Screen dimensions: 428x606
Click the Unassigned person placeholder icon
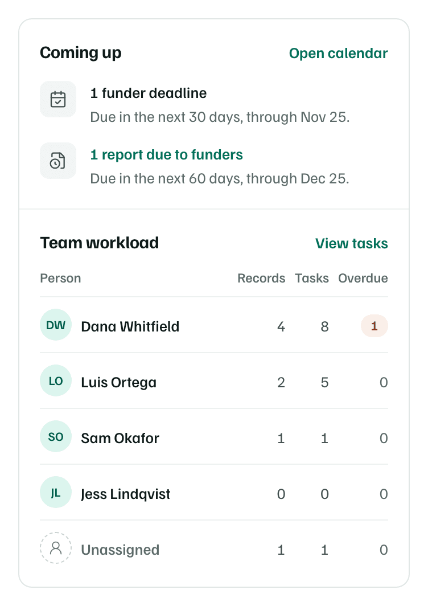[56, 548]
